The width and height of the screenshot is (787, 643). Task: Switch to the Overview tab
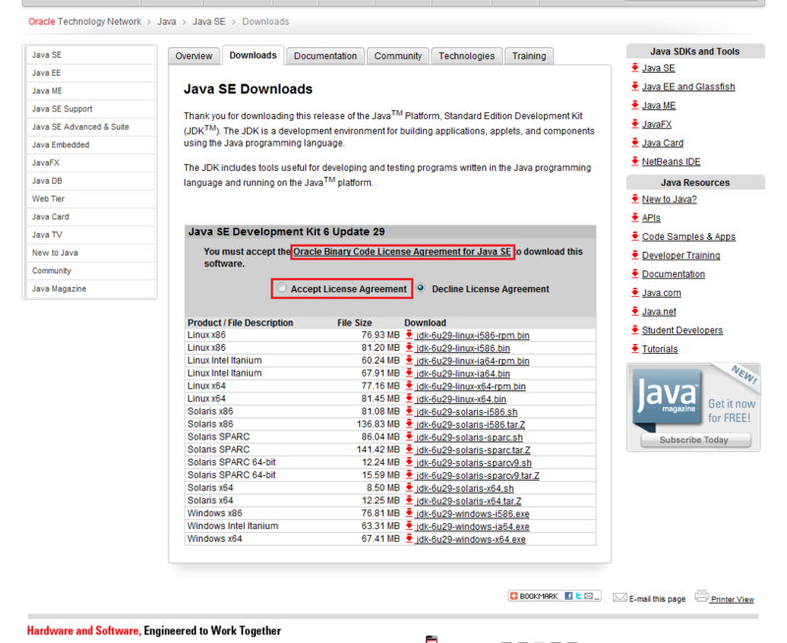tap(194, 56)
